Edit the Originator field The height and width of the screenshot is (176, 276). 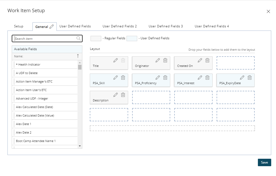(158, 60)
